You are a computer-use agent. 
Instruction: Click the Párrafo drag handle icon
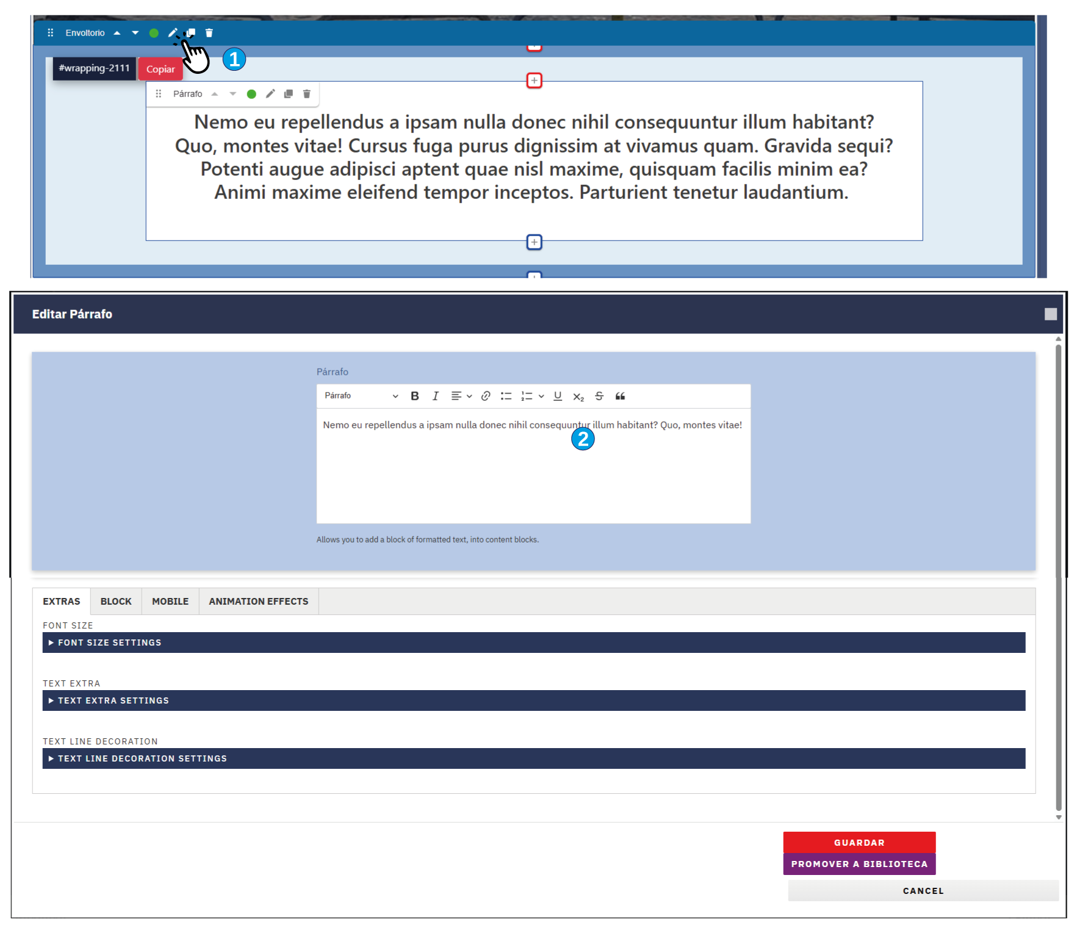pos(159,94)
